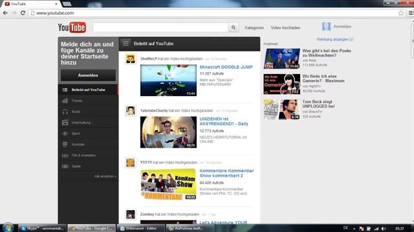This screenshot has width=414, height=232.
Task: Click ShuffleLP channel name
Action: pos(149,59)
